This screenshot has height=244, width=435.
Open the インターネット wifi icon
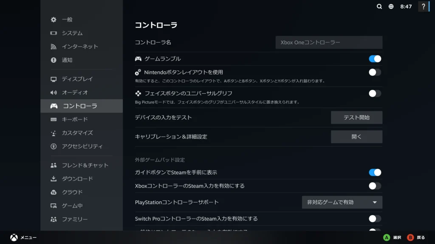tap(54, 47)
